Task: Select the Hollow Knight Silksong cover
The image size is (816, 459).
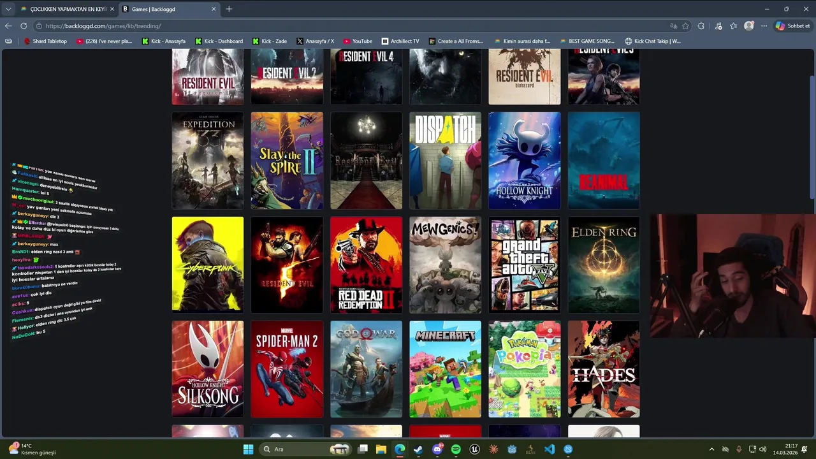Action: click(x=207, y=369)
